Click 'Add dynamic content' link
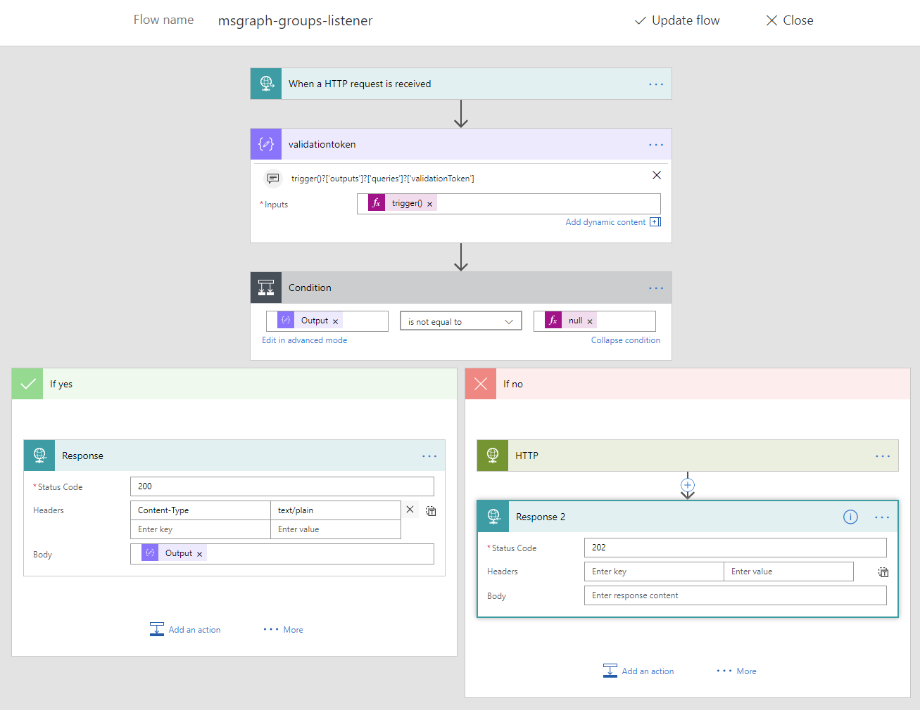The width and height of the screenshot is (920, 710). 605,222
